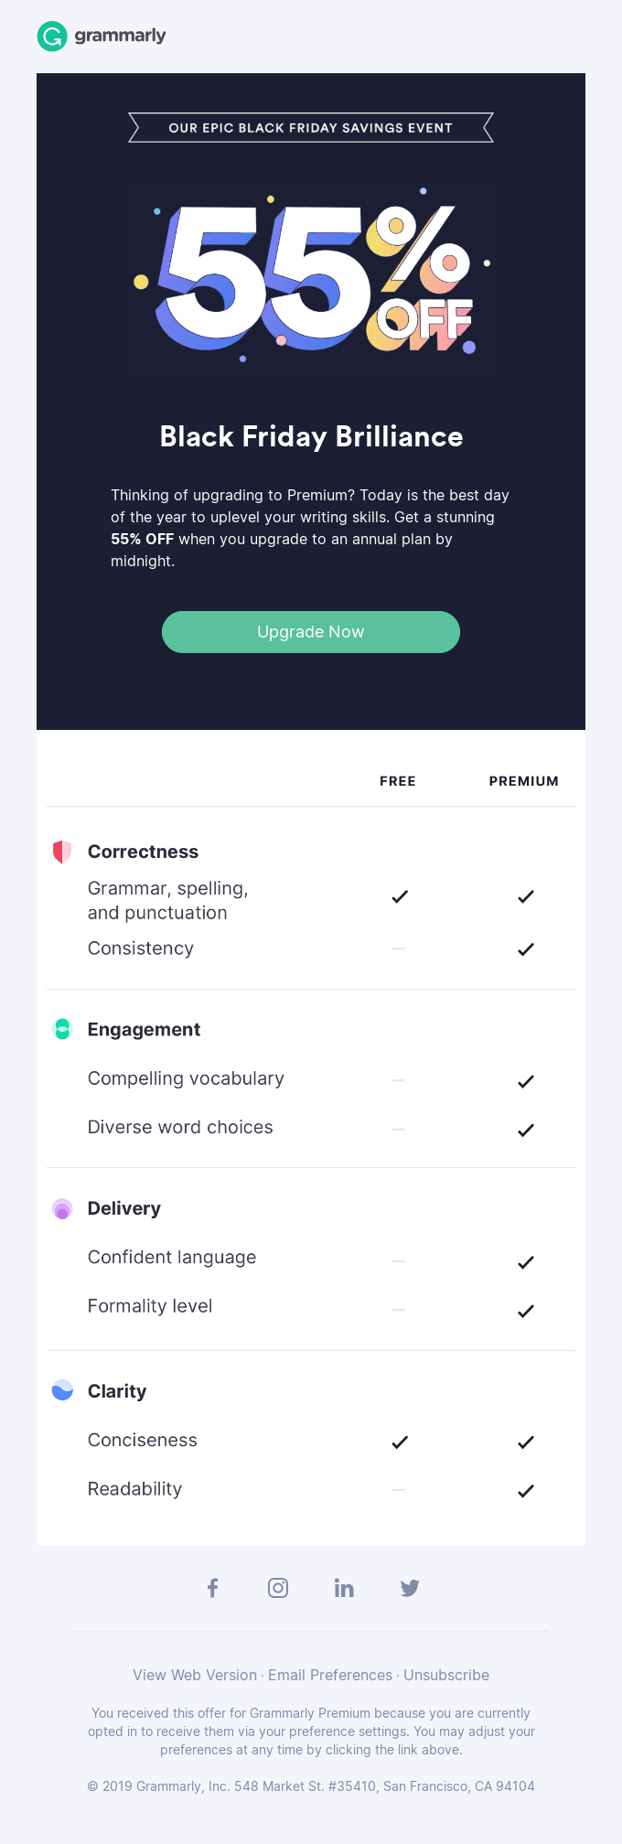Viewport: 622px width, 1844px height.
Task: Click the purple Delivery icon
Action: [62, 1209]
